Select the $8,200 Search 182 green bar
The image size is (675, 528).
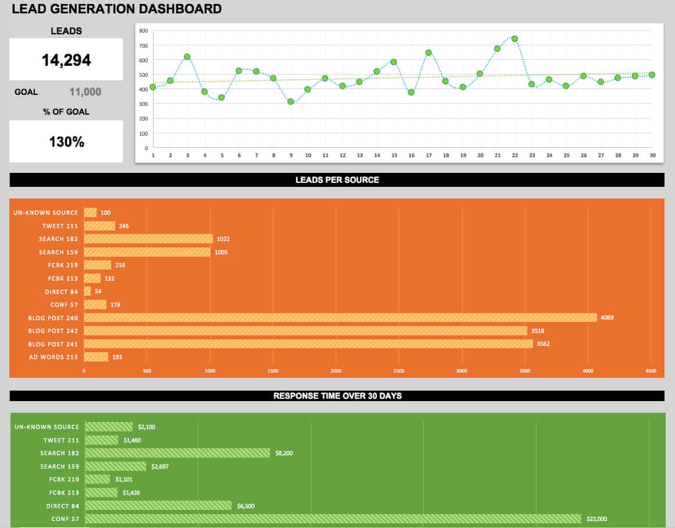[x=177, y=453]
